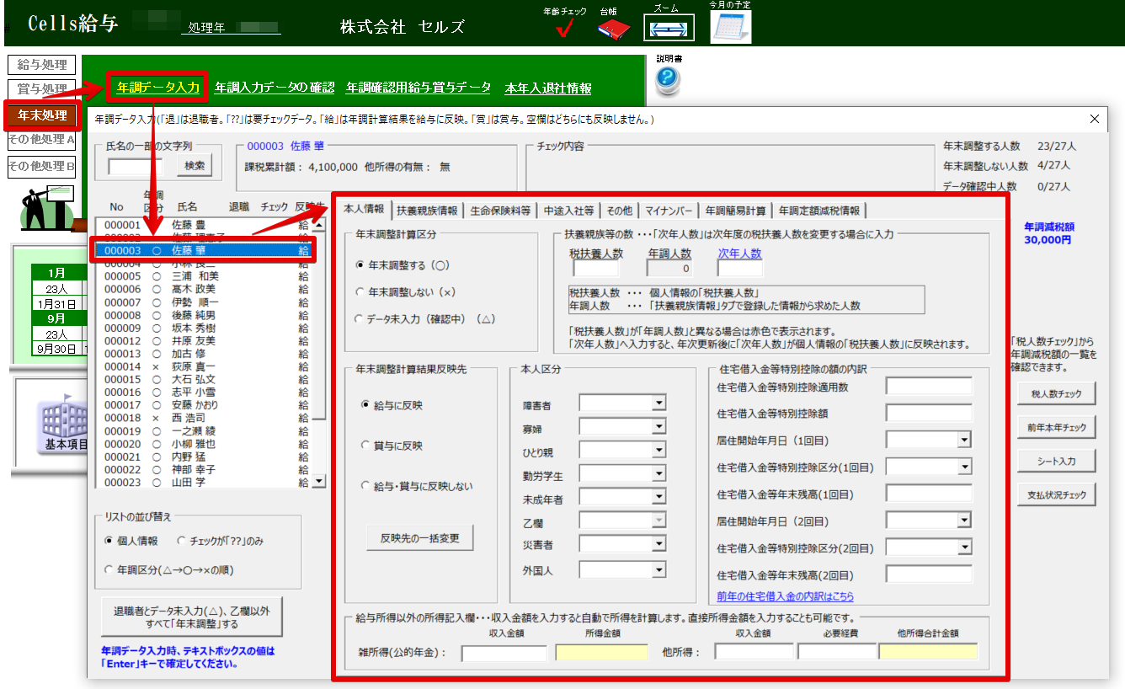1125x689 pixels.
Task: Click 住宅借入金等特別控除適用数 field
Action: (929, 387)
